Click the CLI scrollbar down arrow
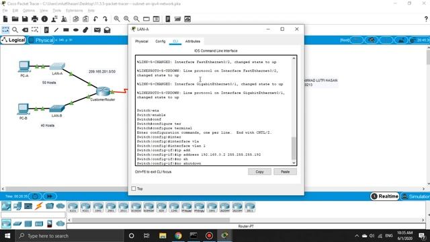The image size is (430, 242). 294,163
